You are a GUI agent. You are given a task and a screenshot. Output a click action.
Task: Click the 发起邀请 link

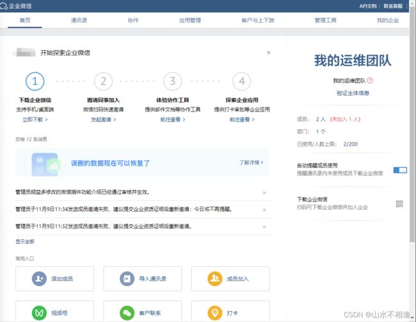(x=103, y=120)
